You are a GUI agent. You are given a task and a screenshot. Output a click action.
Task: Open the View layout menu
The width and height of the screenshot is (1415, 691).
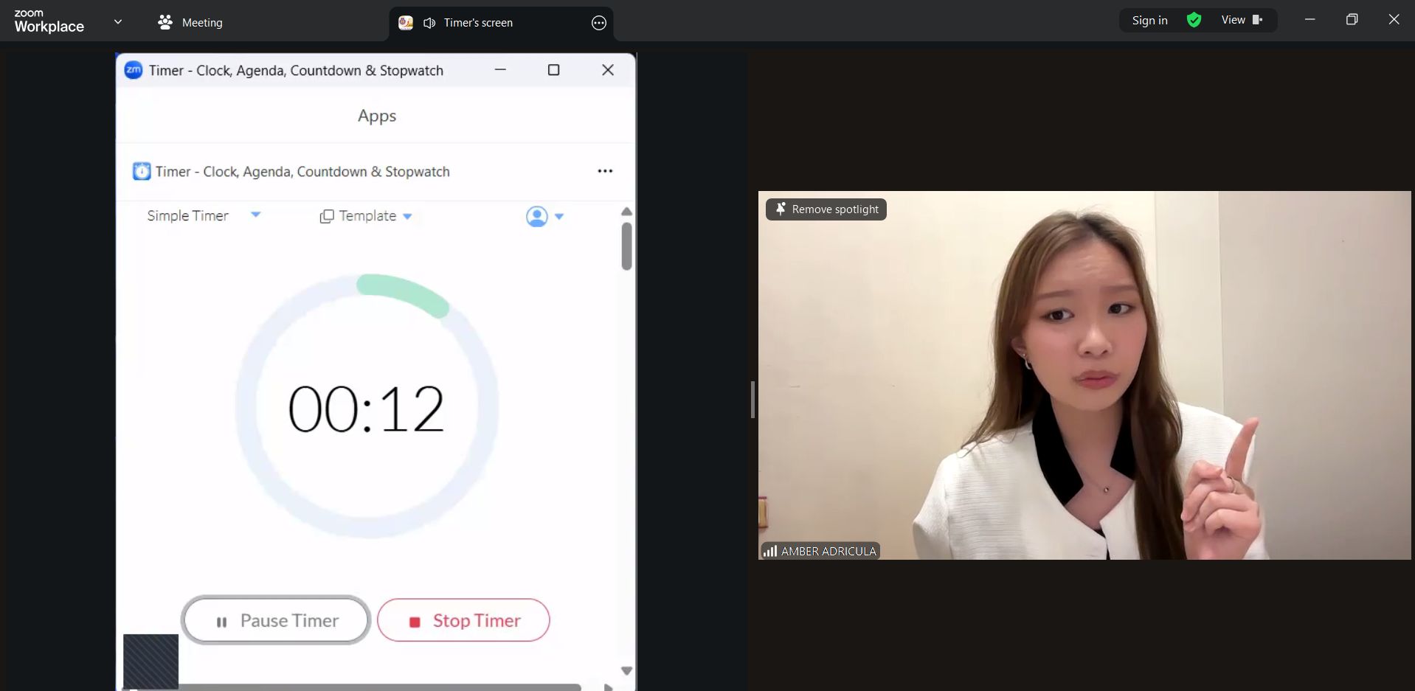point(1242,20)
